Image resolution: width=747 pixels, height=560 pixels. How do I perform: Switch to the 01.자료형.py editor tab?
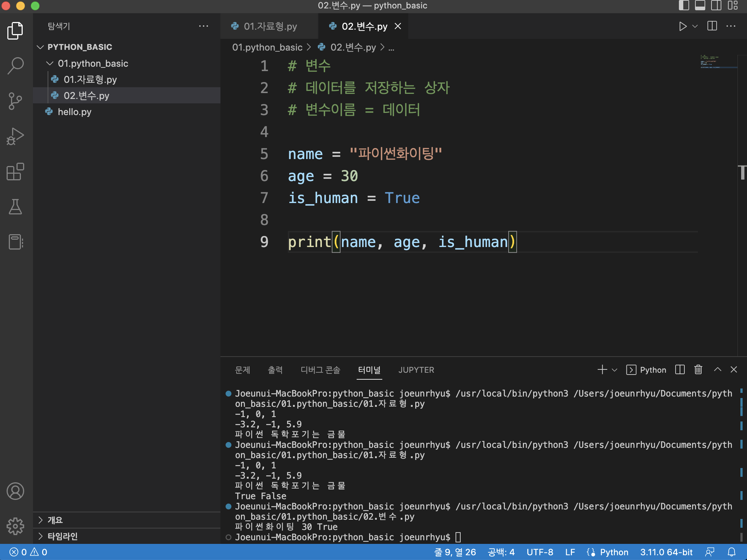coord(270,26)
